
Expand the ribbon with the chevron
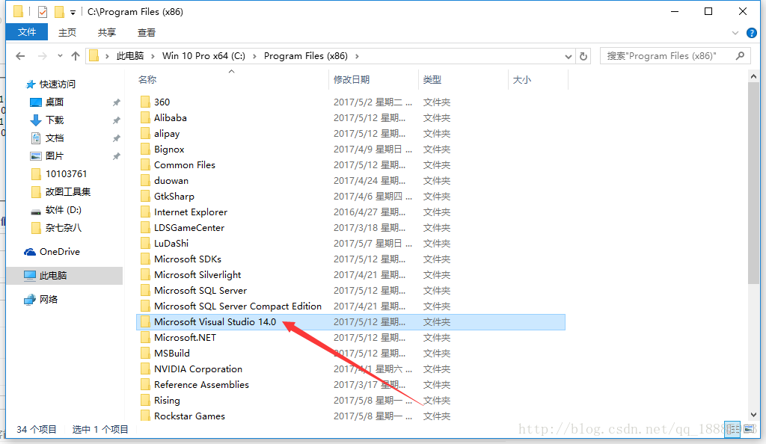(735, 33)
